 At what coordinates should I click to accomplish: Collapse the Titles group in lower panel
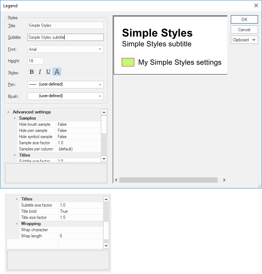coord(17,199)
